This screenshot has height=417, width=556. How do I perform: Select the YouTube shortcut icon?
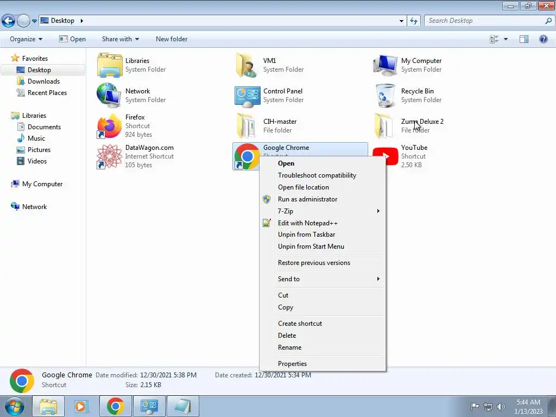tap(386, 156)
